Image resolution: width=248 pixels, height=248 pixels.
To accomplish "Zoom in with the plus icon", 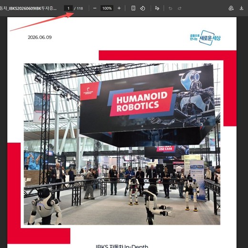I will click(119, 8).
